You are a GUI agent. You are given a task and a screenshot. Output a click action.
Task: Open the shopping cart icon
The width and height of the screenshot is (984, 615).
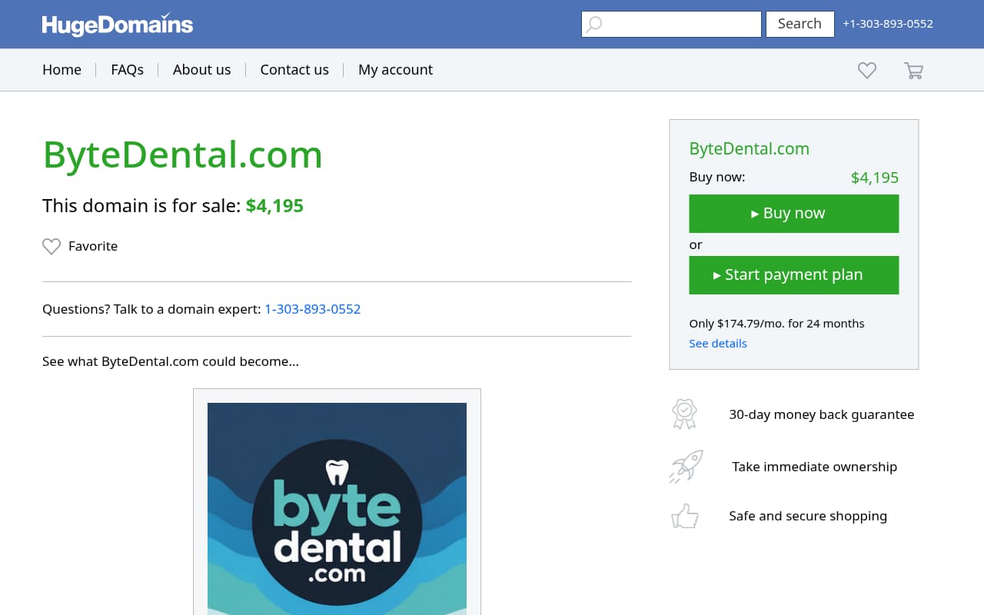tap(913, 71)
